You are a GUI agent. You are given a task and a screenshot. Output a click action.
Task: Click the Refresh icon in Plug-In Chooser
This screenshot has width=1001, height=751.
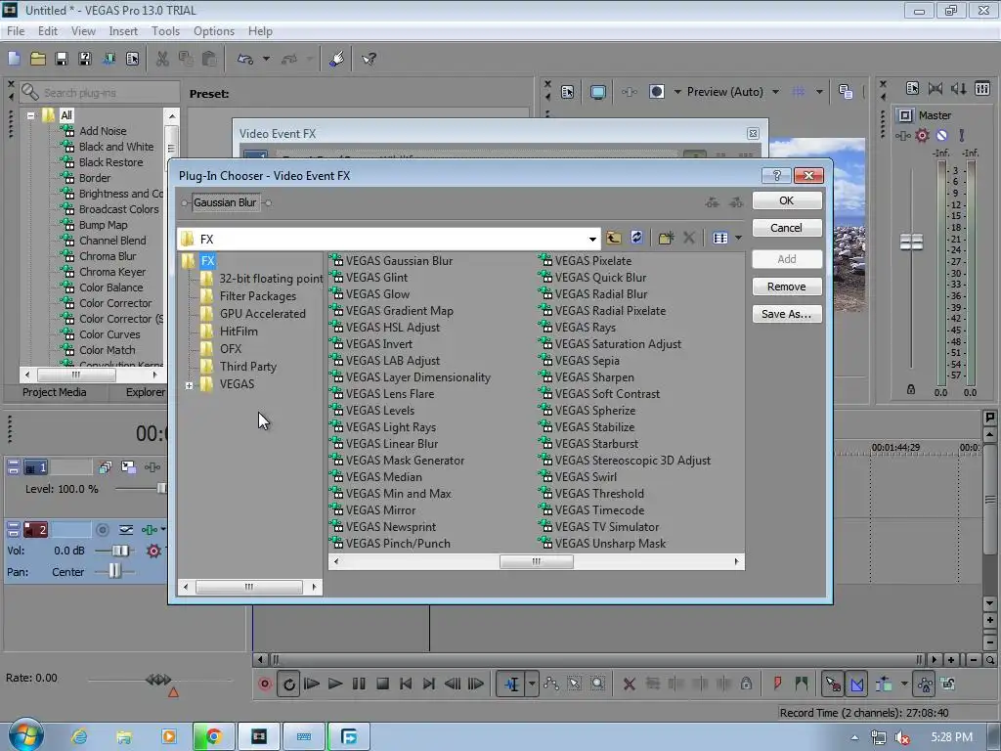636,239
